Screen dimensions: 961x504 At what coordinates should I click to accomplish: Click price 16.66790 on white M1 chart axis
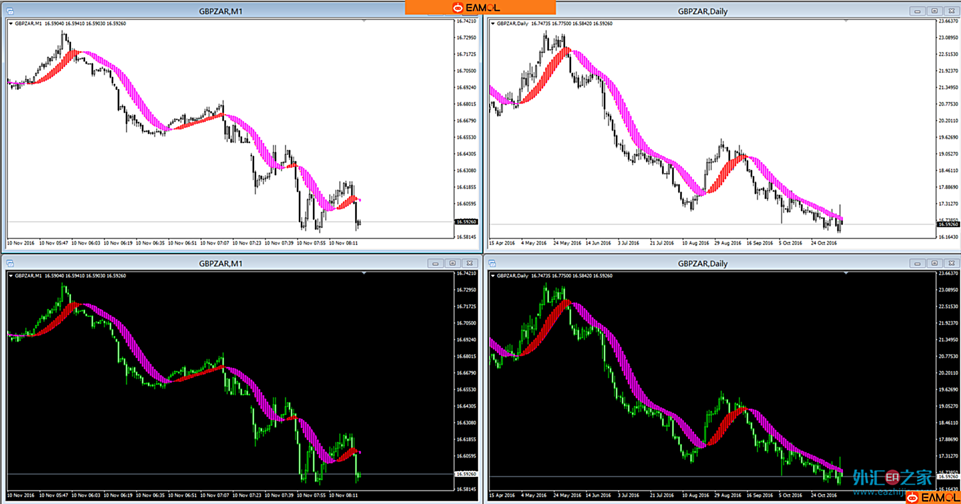coord(466,121)
